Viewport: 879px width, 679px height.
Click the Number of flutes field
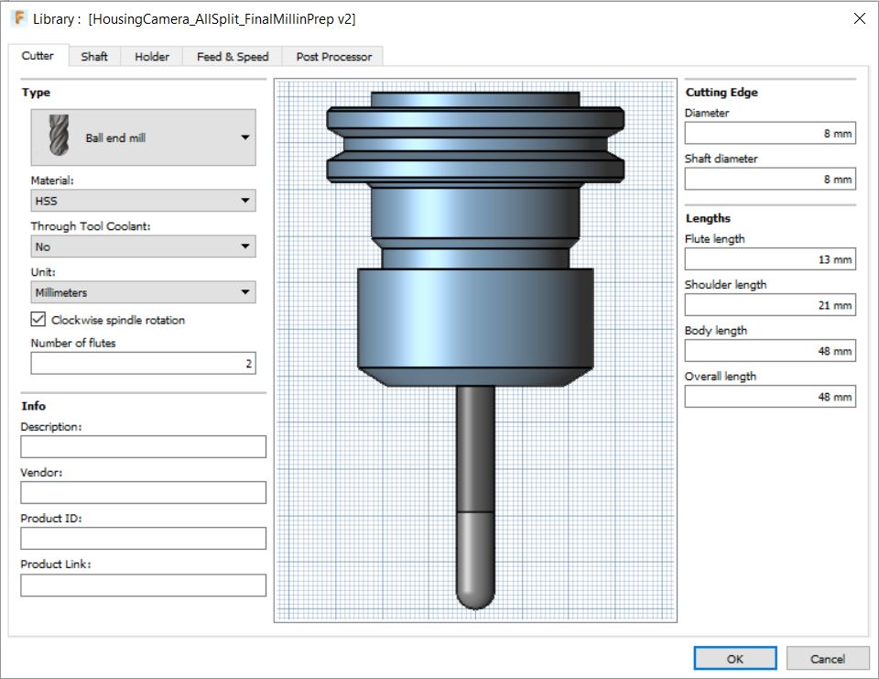(x=144, y=364)
